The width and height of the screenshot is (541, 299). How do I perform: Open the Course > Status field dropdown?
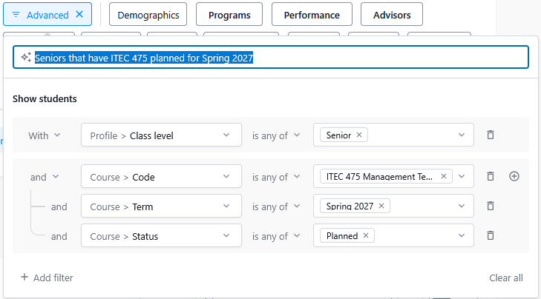[x=161, y=235]
